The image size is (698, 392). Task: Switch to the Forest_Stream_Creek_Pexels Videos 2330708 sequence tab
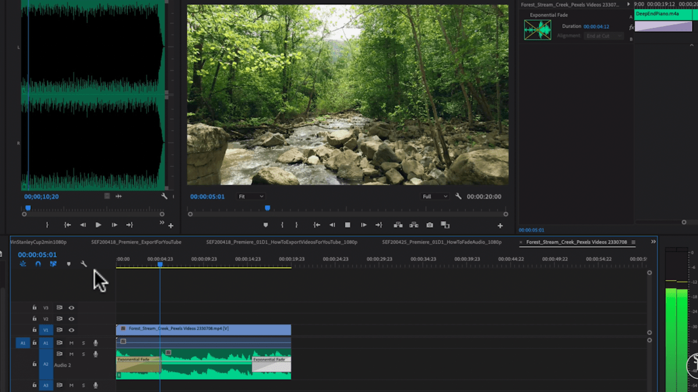pos(576,242)
